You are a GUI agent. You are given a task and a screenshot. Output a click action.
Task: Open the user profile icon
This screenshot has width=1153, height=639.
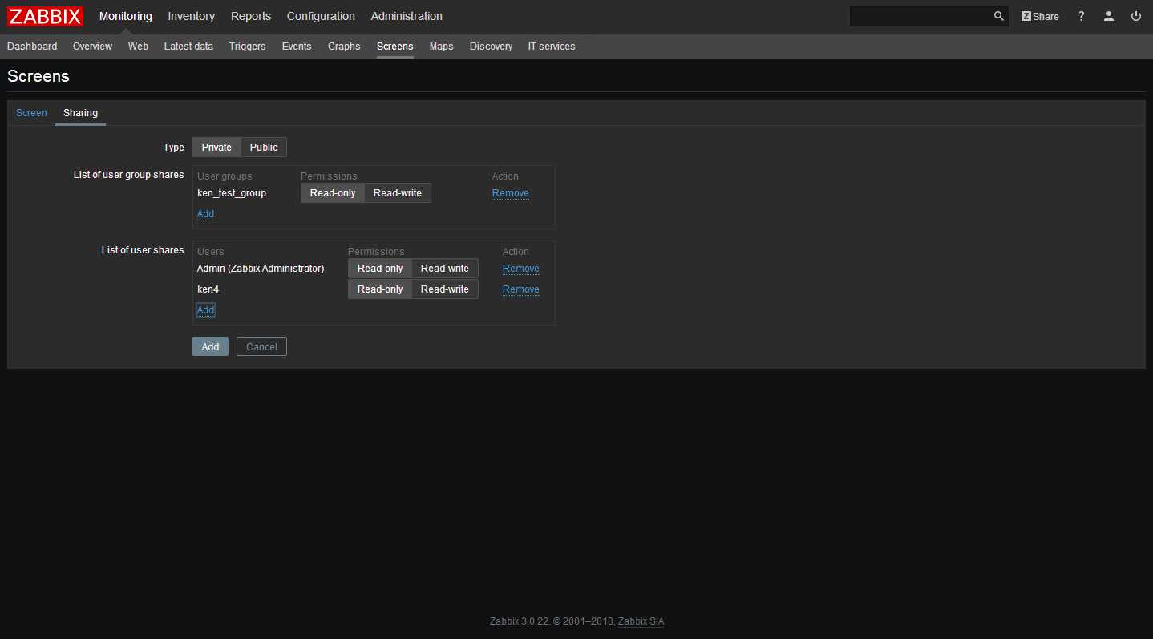[x=1108, y=16]
